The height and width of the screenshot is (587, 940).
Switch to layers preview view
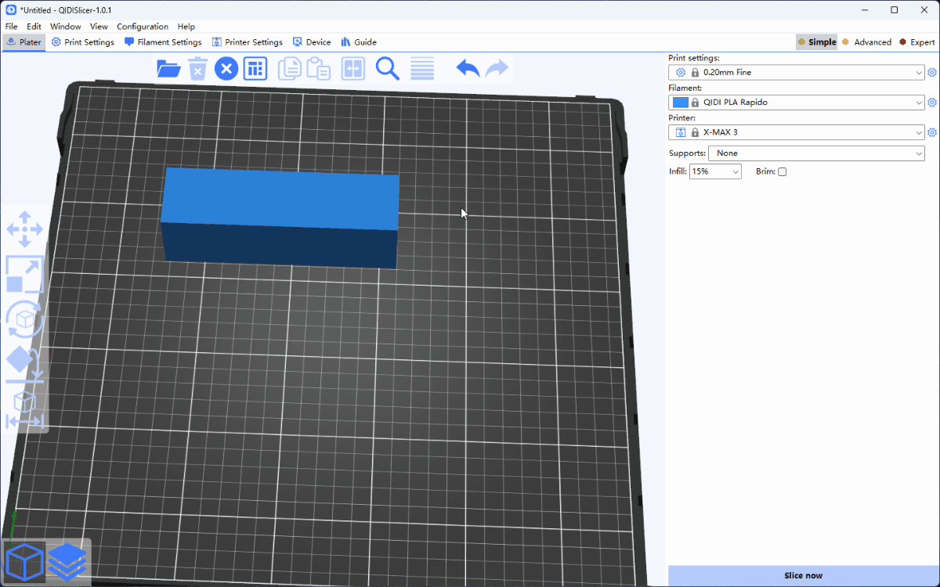click(x=67, y=561)
